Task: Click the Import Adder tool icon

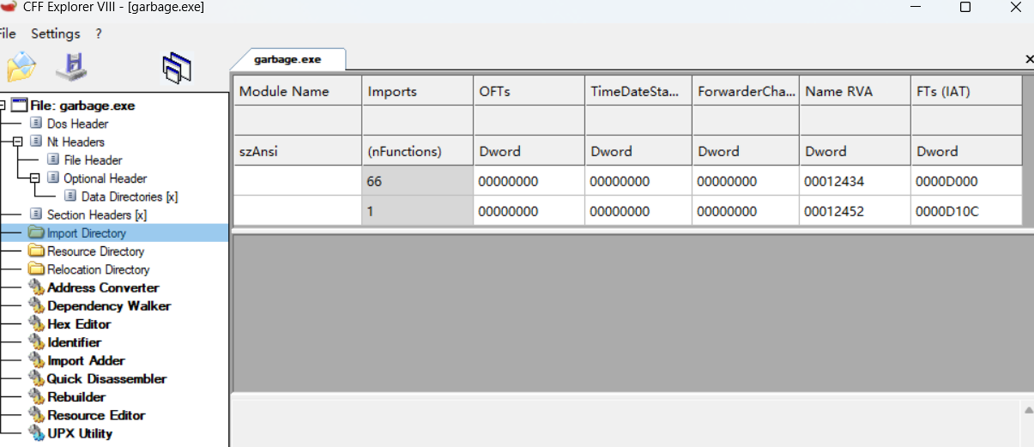Action: pyautogui.click(x=36, y=360)
